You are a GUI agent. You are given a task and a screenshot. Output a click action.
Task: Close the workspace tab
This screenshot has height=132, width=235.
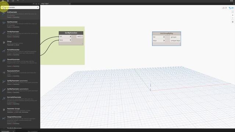tap(70, 4)
